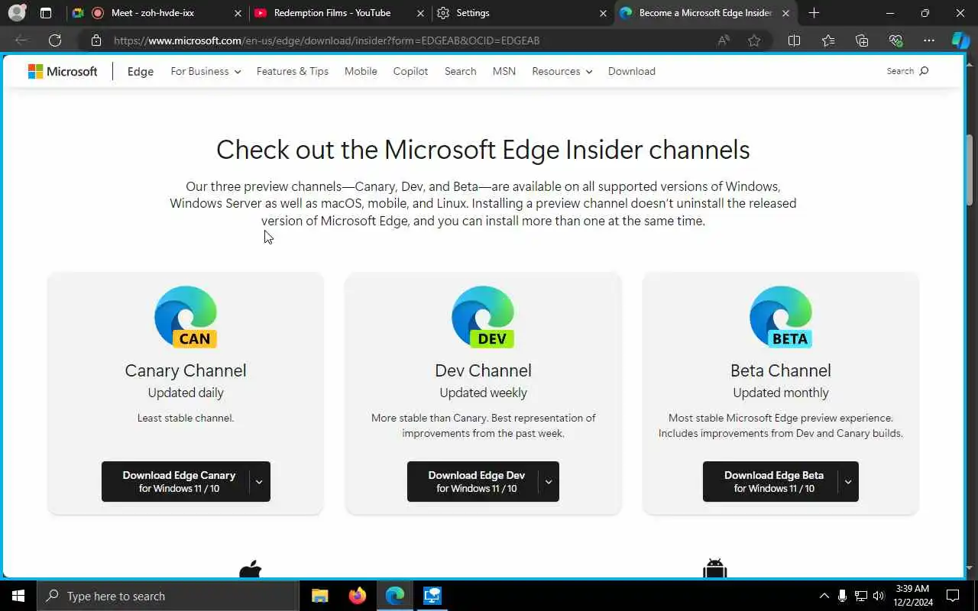Add page to favorites star icon
The height and width of the screenshot is (611, 978).
point(754,40)
